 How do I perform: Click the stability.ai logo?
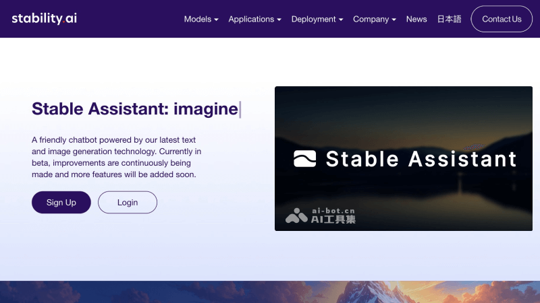pos(44,18)
